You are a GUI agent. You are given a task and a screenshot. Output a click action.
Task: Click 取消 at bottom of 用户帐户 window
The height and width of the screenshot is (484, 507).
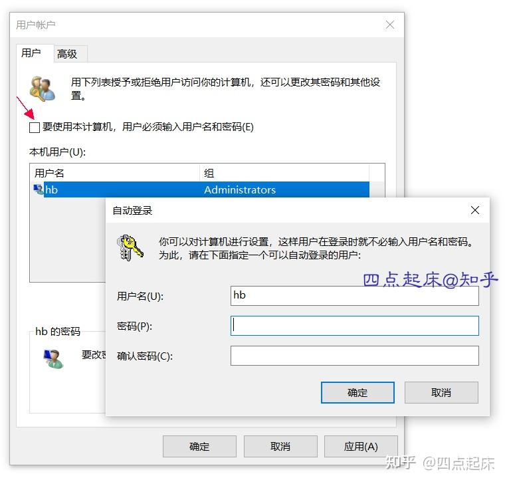point(280,446)
